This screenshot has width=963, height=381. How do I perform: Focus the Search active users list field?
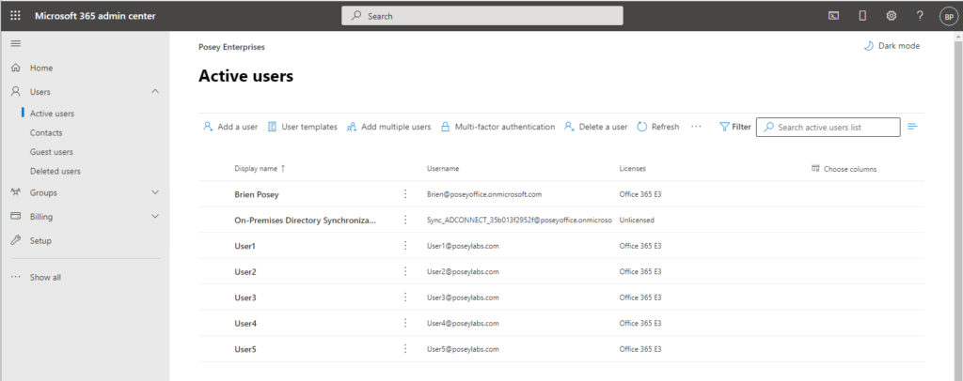pos(828,128)
